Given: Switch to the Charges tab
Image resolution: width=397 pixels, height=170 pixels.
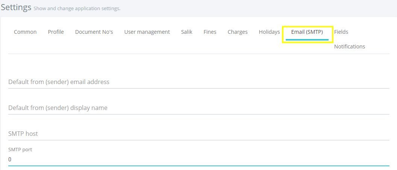Looking at the screenshot, I should click(238, 32).
